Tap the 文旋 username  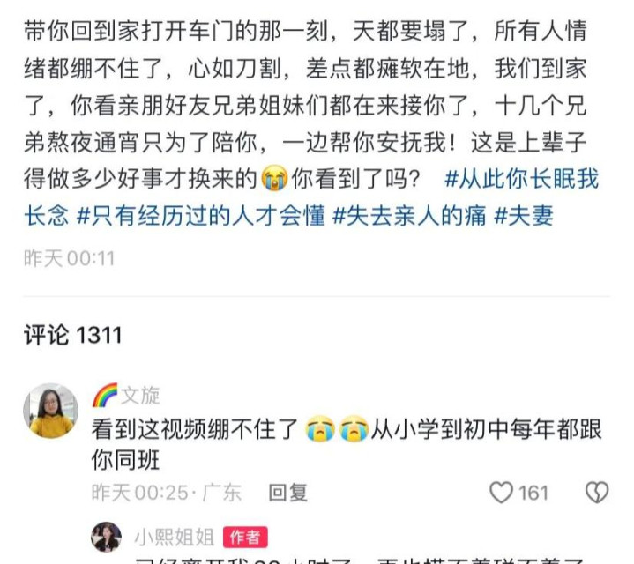140,395
